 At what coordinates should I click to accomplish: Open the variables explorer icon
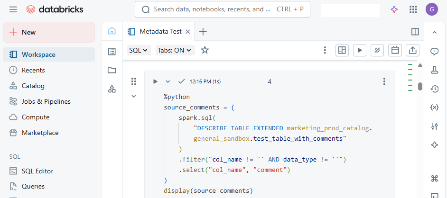[434, 108]
